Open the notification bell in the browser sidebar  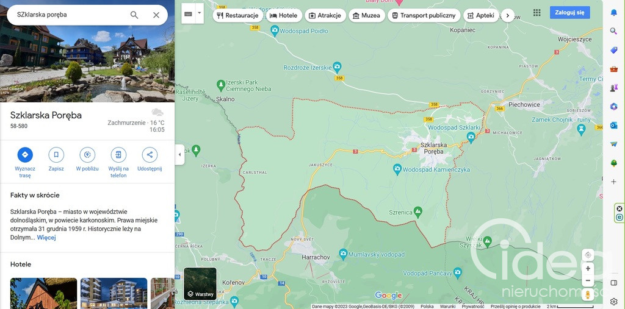click(614, 12)
